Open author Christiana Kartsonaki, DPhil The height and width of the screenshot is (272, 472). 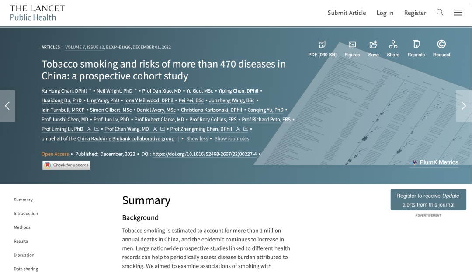[x=212, y=110]
